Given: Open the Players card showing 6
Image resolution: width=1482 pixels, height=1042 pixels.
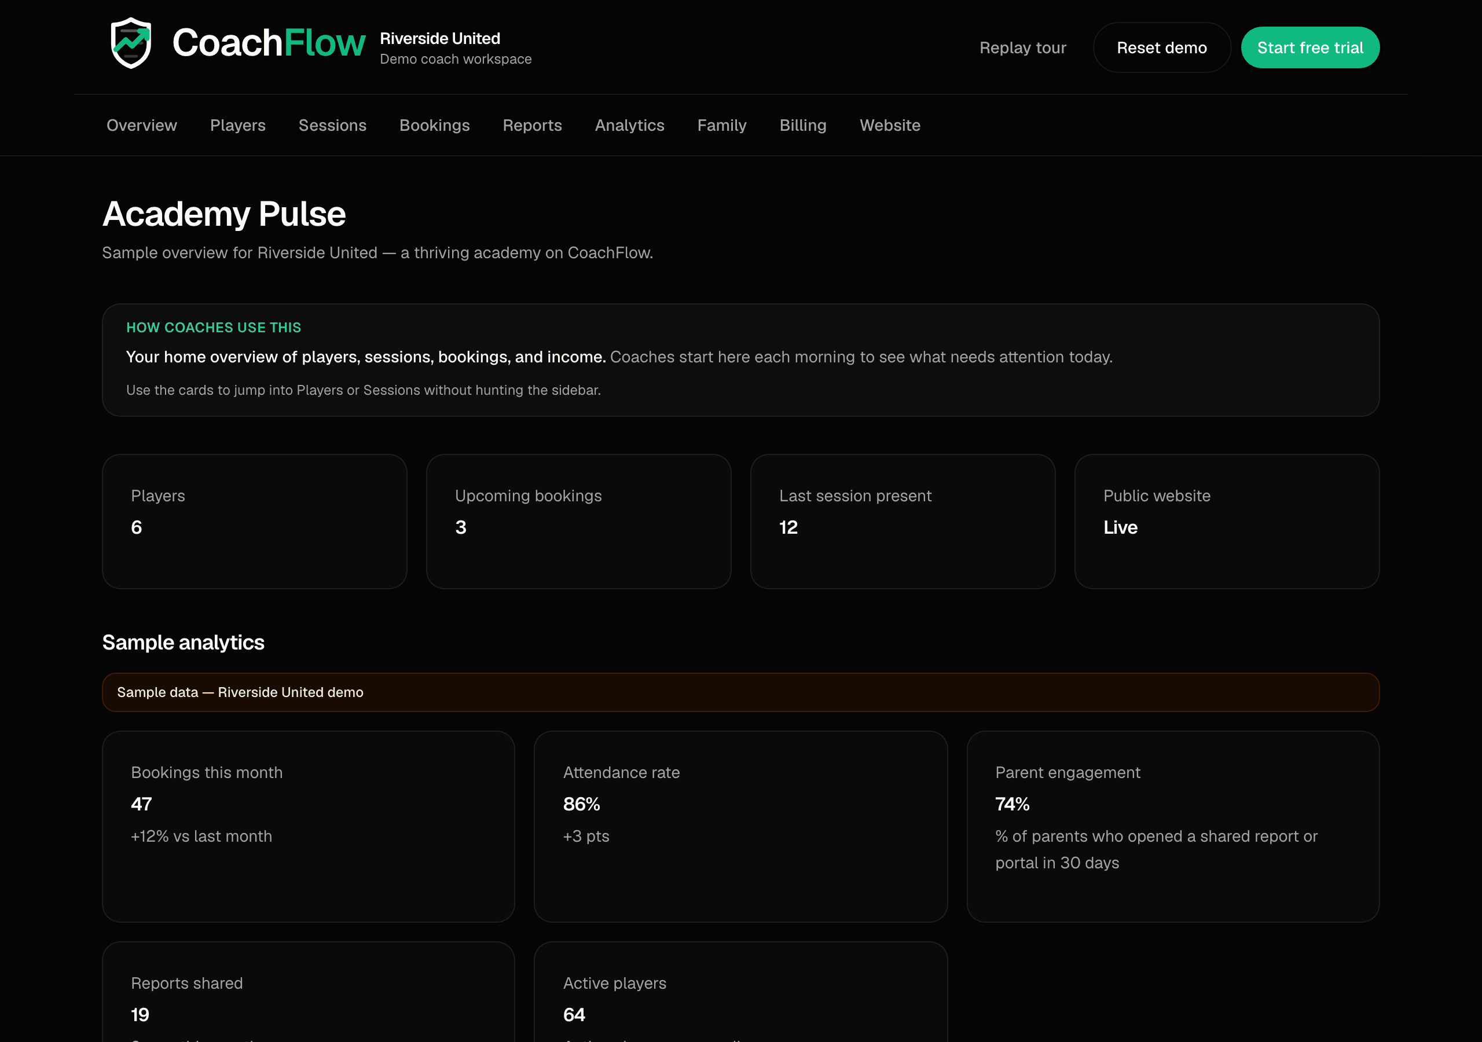Looking at the screenshot, I should (254, 521).
